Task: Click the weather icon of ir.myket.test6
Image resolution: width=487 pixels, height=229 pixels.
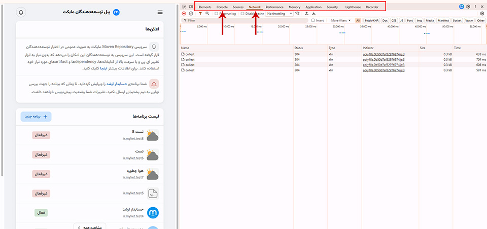Action: (x=153, y=155)
